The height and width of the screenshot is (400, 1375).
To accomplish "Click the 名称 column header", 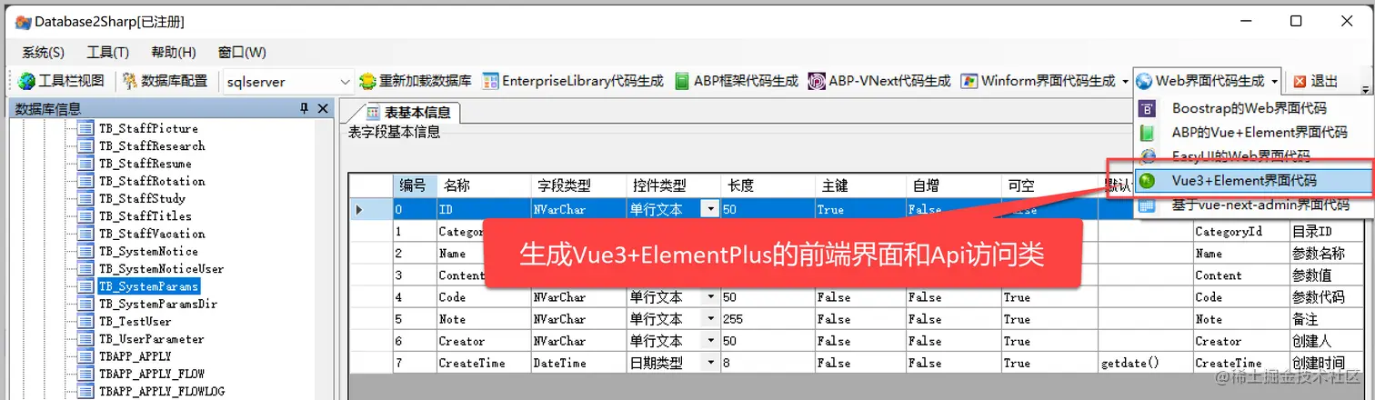I will pyautogui.click(x=483, y=185).
